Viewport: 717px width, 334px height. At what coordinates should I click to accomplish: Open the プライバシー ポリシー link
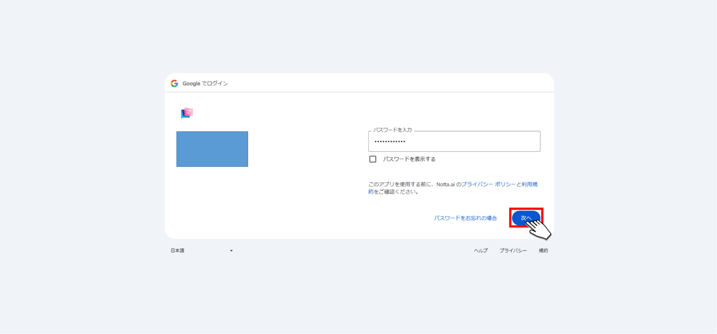tap(489, 184)
